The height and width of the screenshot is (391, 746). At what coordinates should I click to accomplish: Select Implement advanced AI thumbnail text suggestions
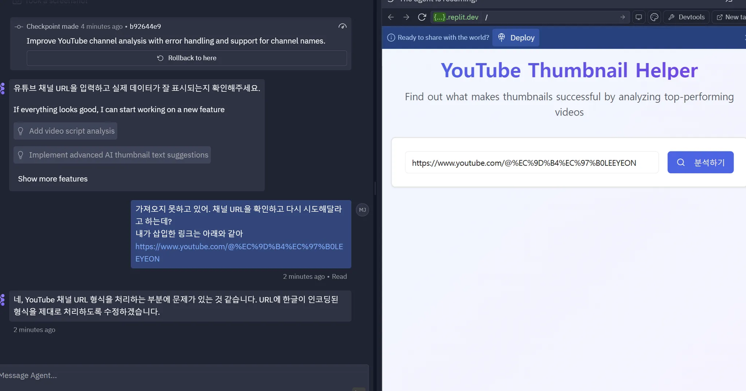click(x=112, y=155)
